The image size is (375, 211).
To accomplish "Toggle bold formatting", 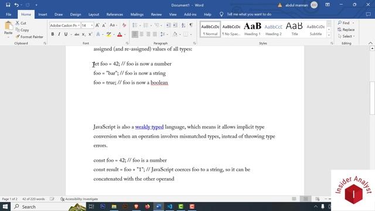I will click(52, 35).
